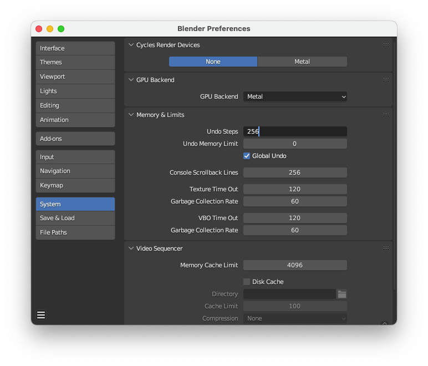
Task: Open the Viewport preferences tab
Action: pyautogui.click(x=75, y=77)
